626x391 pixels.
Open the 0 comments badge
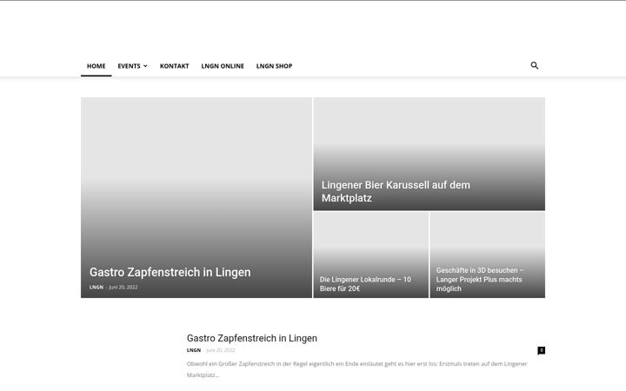click(x=542, y=350)
